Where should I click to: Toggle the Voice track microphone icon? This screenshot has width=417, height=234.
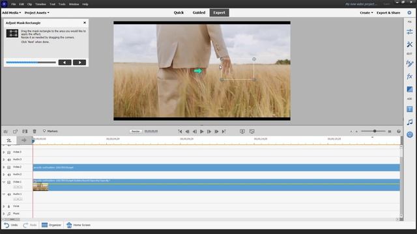click(x=8, y=206)
